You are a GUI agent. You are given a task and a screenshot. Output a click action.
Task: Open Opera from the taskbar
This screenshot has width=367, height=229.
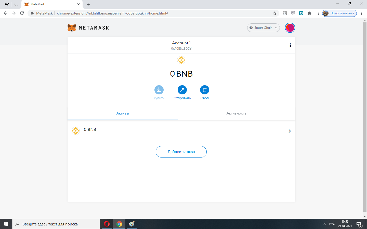(107, 224)
